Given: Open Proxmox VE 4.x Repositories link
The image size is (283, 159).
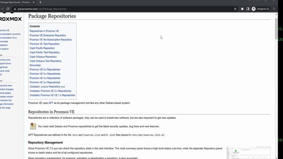Looking at the screenshot, I should pos(45,78).
